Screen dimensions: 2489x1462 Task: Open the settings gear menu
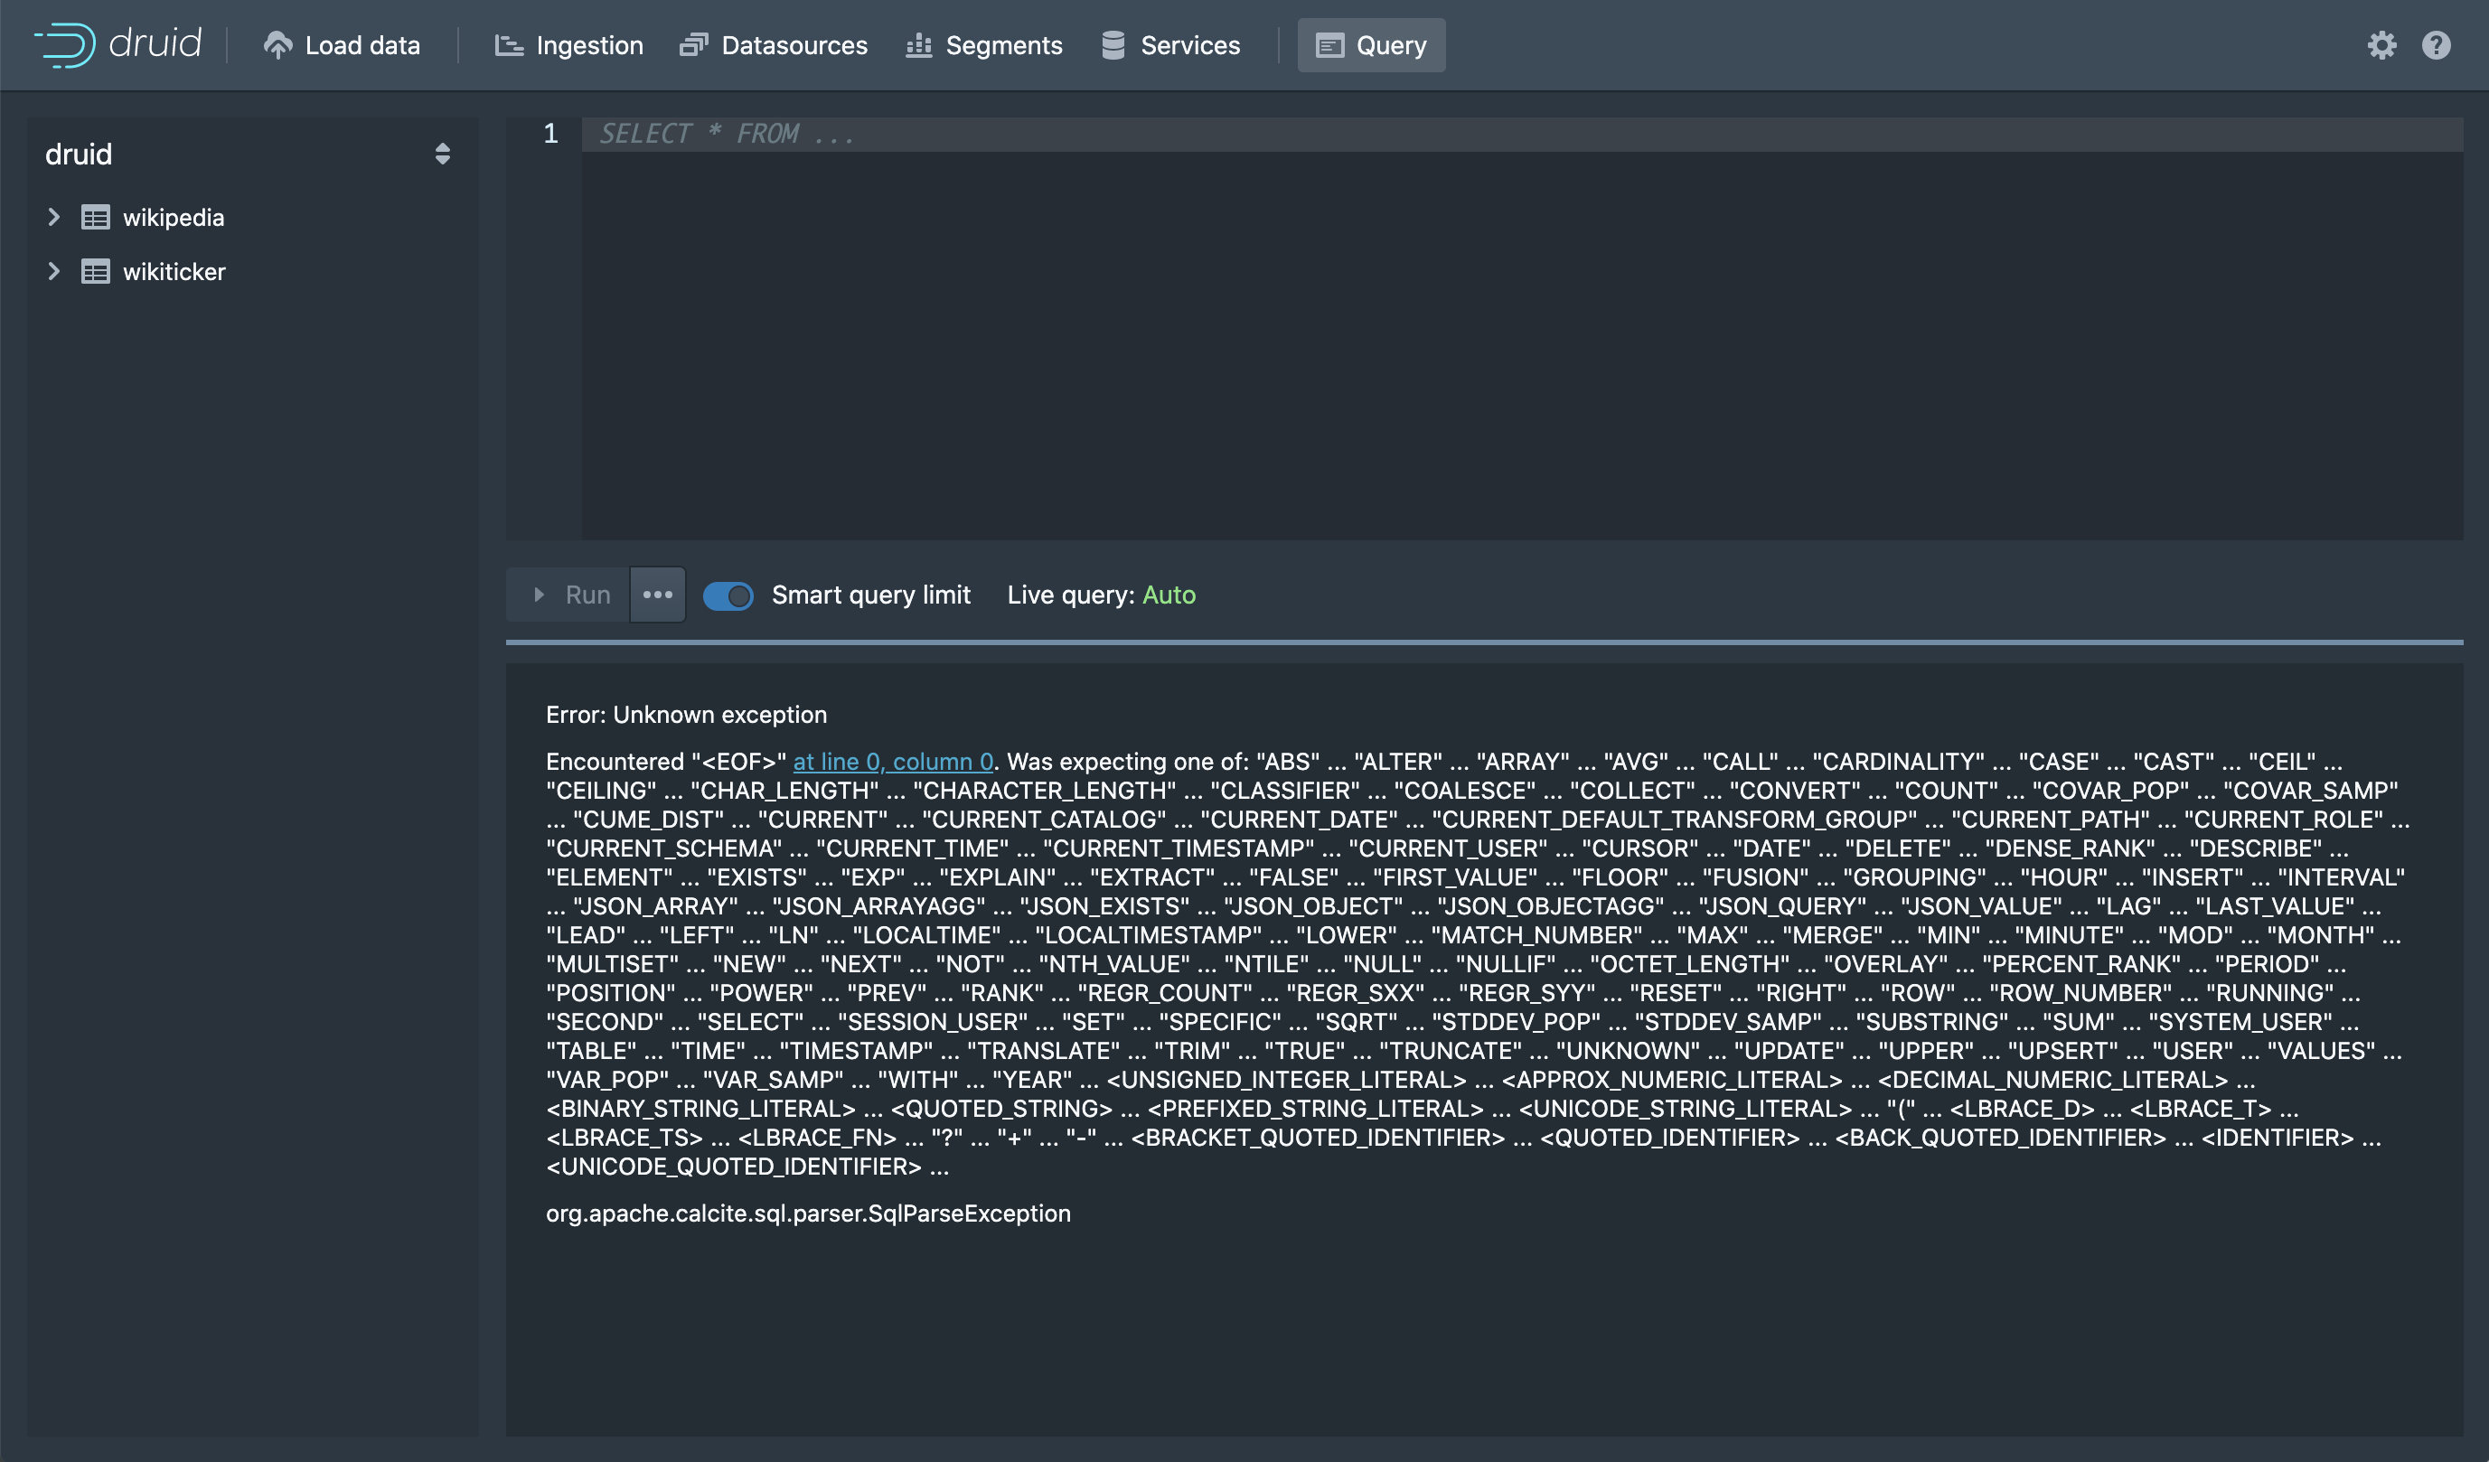click(x=2381, y=45)
